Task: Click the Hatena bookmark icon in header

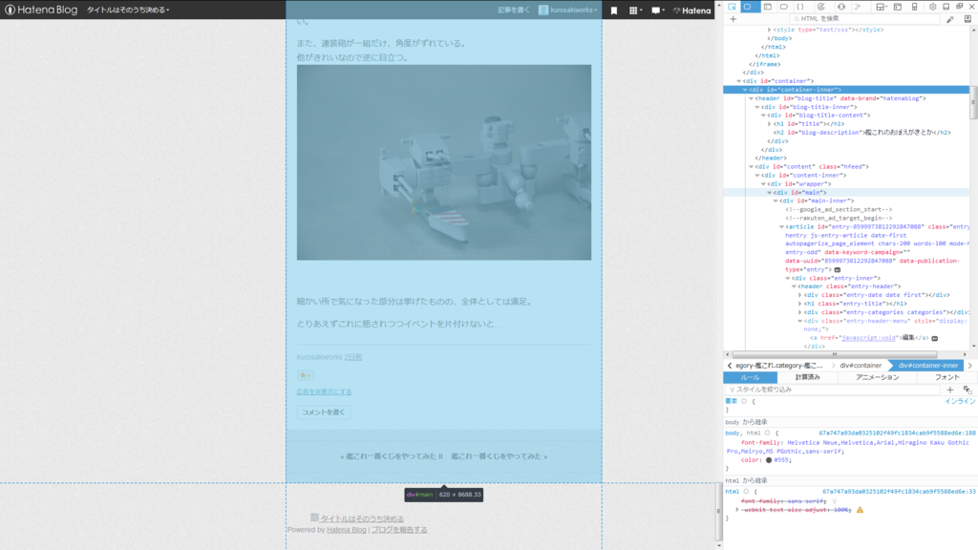Action: [x=614, y=11]
